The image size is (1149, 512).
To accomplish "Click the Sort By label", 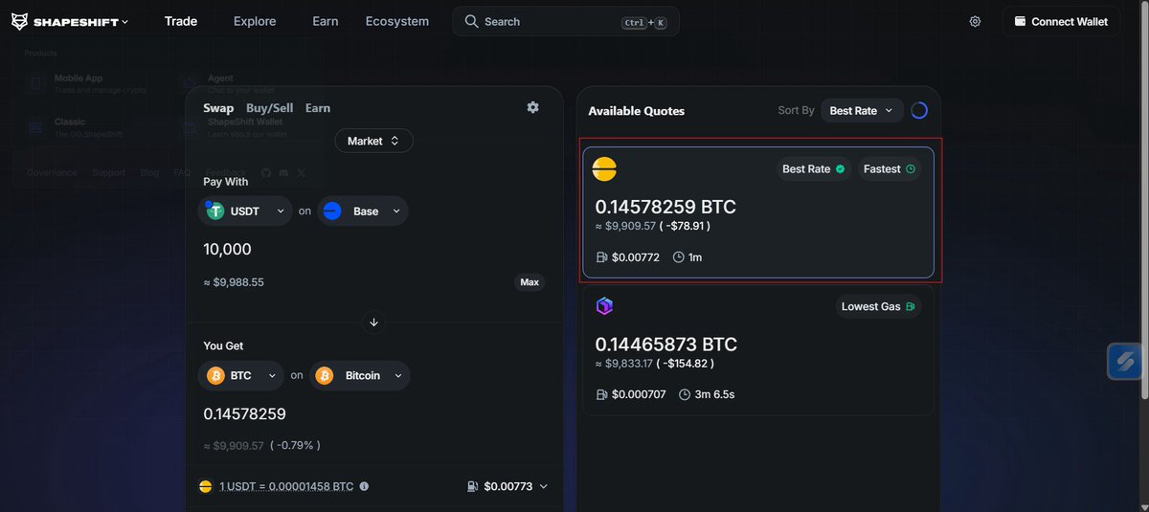I will [x=796, y=111].
